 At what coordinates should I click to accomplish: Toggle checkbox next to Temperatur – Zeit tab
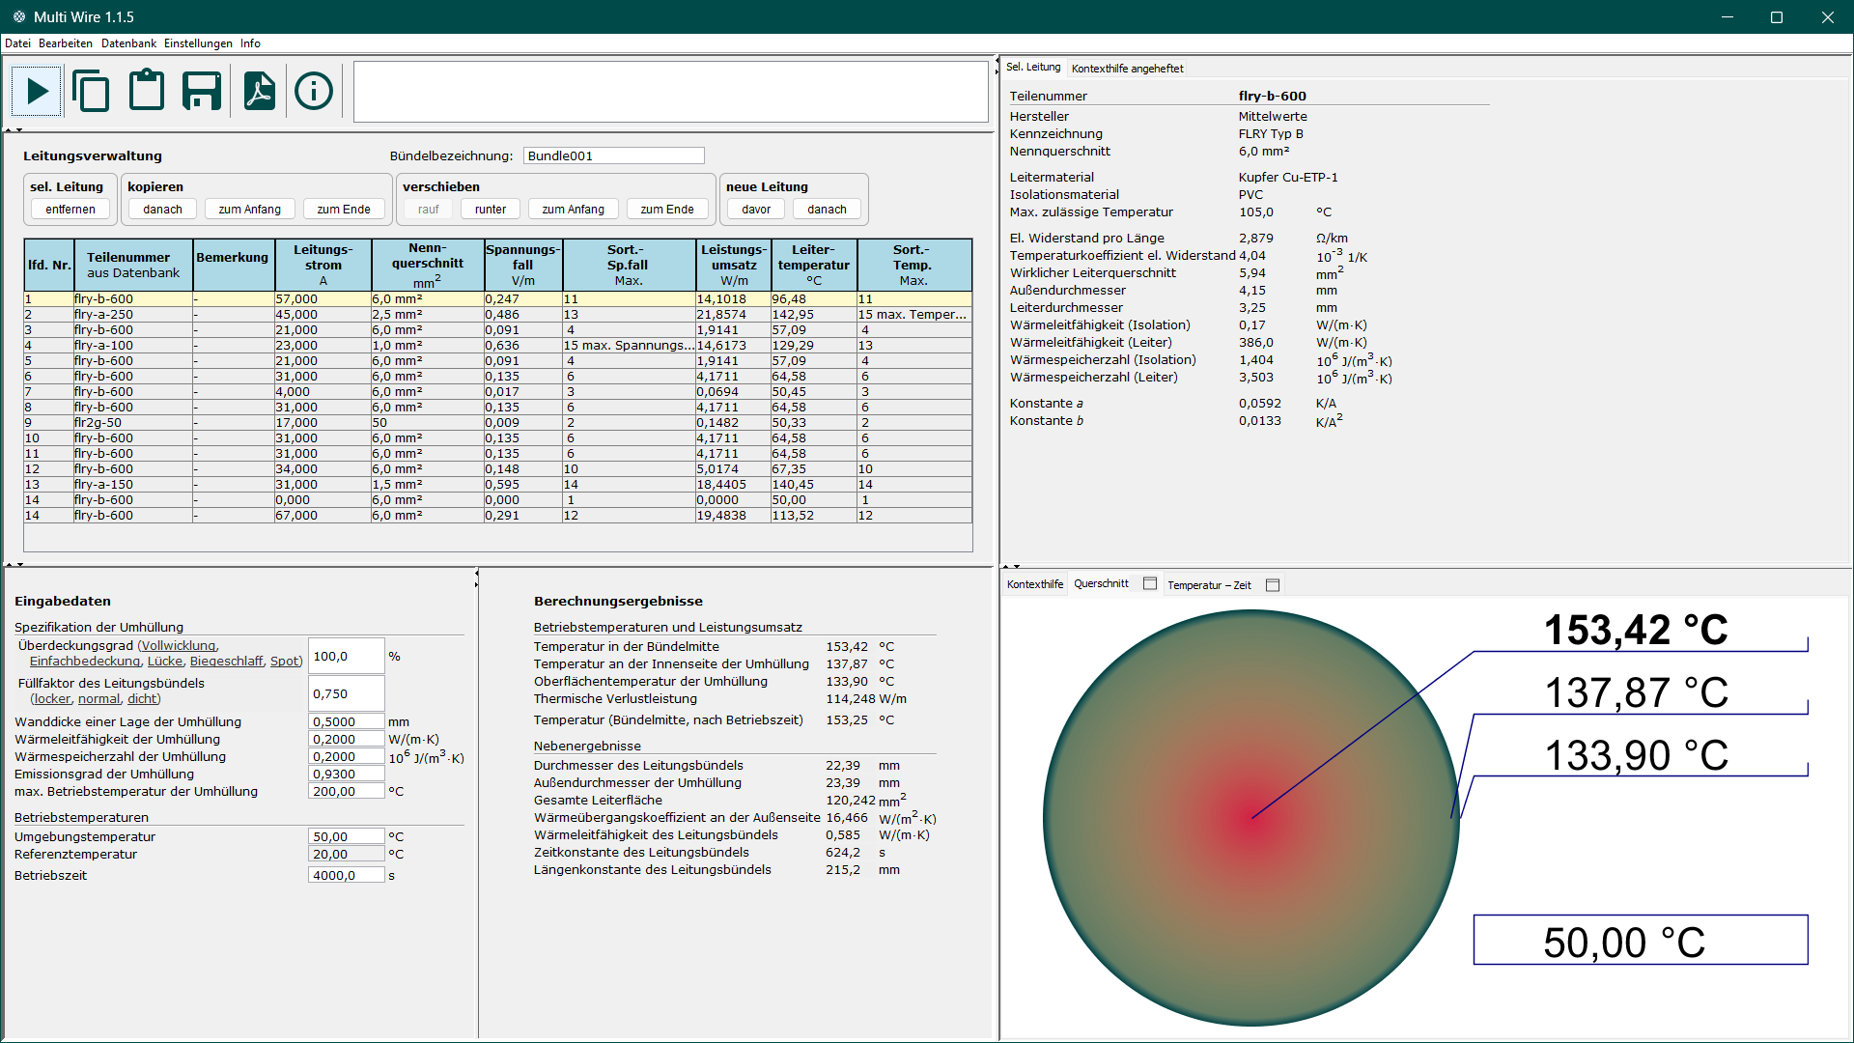(1273, 584)
